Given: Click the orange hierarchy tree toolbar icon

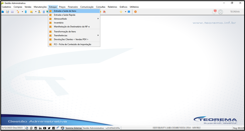Looking at the screenshot, I should coord(18,12).
